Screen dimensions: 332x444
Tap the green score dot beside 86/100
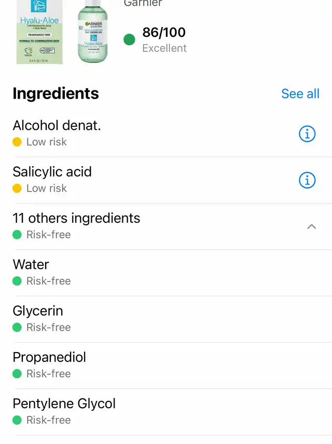click(129, 39)
